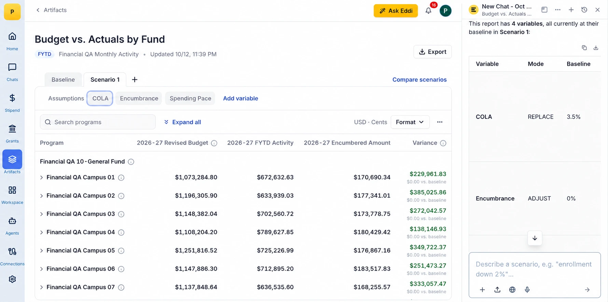Image resolution: width=608 pixels, height=302 pixels.
Task: Start a new chat with plus icon
Action: tap(571, 10)
